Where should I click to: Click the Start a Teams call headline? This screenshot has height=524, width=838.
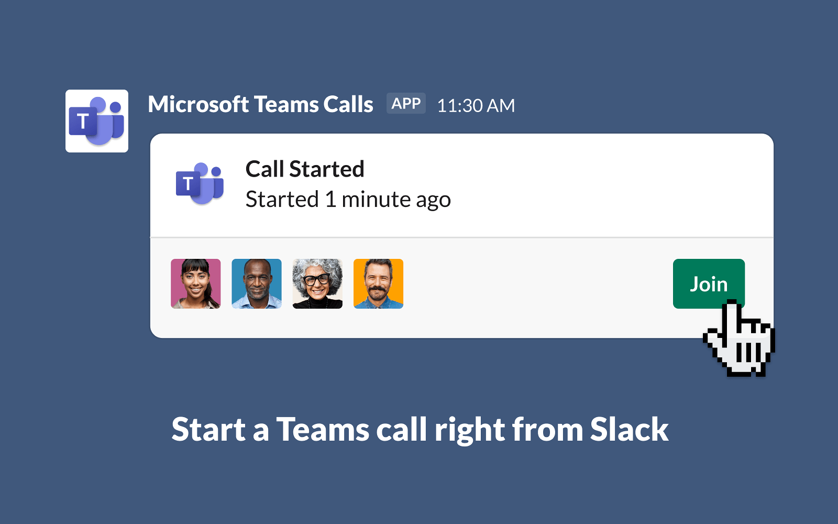click(x=420, y=430)
